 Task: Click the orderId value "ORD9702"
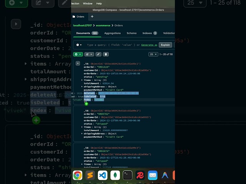[x=103, y=114]
